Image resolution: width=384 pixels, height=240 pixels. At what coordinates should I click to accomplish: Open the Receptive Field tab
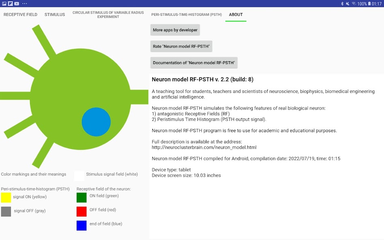click(20, 15)
